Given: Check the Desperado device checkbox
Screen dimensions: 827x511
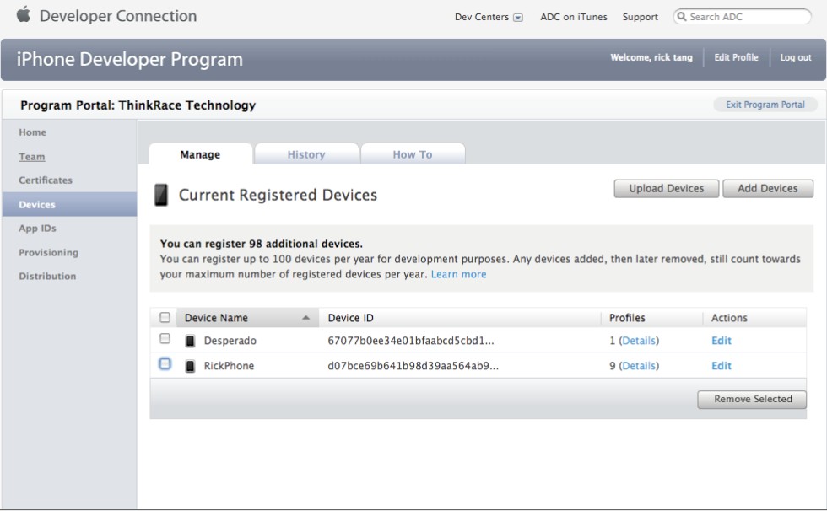Looking at the screenshot, I should [165, 339].
